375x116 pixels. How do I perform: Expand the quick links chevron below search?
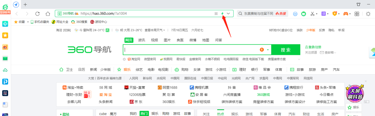(x=299, y=59)
